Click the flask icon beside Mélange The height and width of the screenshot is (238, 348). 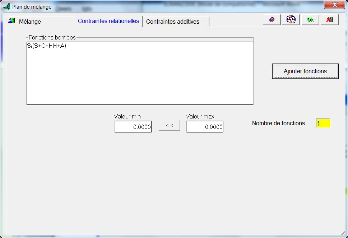click(x=12, y=21)
